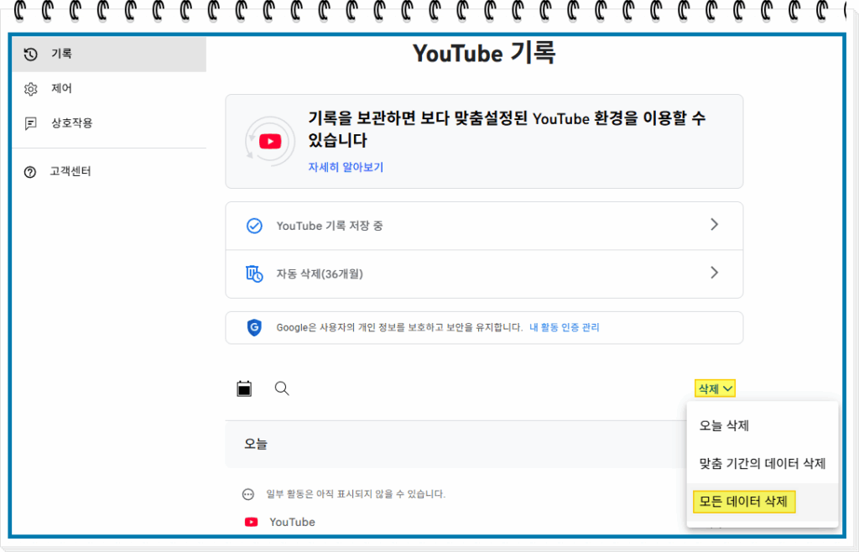
Task: Click the search magnifier icon
Action: [x=282, y=388]
